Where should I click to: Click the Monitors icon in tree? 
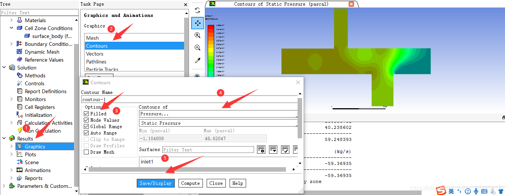pos(20,99)
